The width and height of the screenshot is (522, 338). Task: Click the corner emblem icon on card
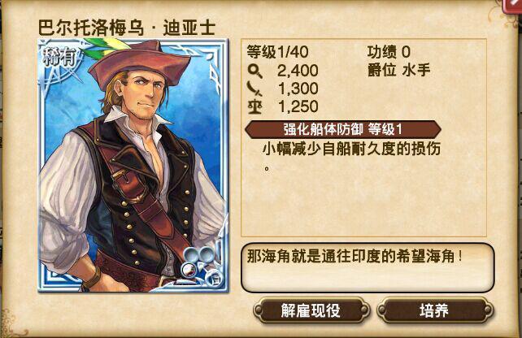[212, 278]
